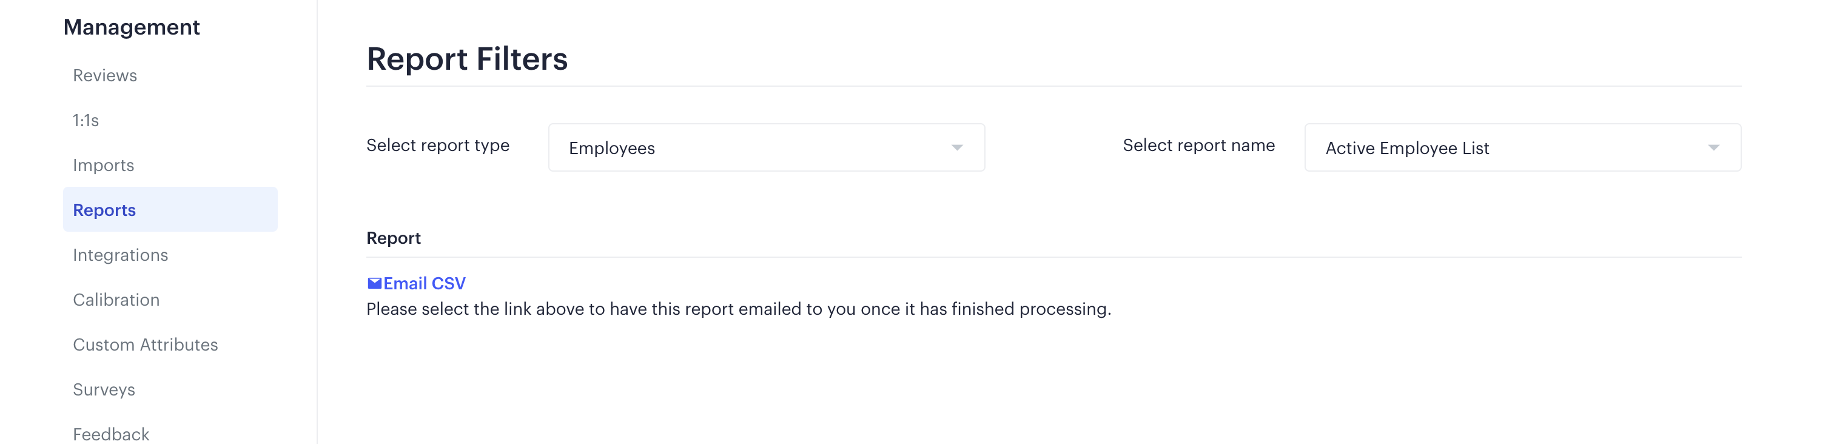The width and height of the screenshot is (1834, 444).
Task: Open the report type dropdown arrow
Action: click(957, 148)
